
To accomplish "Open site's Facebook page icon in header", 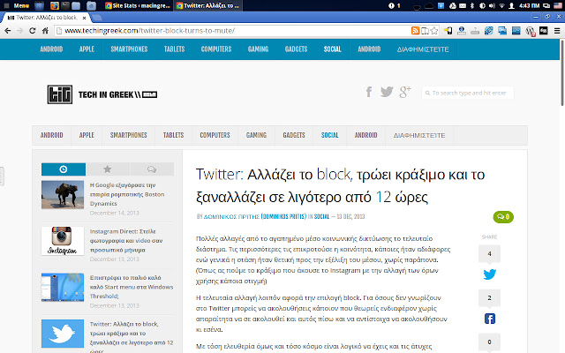I will (369, 92).
